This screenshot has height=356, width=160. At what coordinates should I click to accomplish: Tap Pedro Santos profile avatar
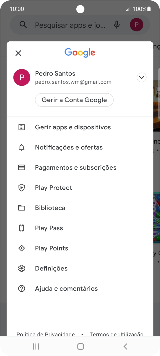[22, 77]
